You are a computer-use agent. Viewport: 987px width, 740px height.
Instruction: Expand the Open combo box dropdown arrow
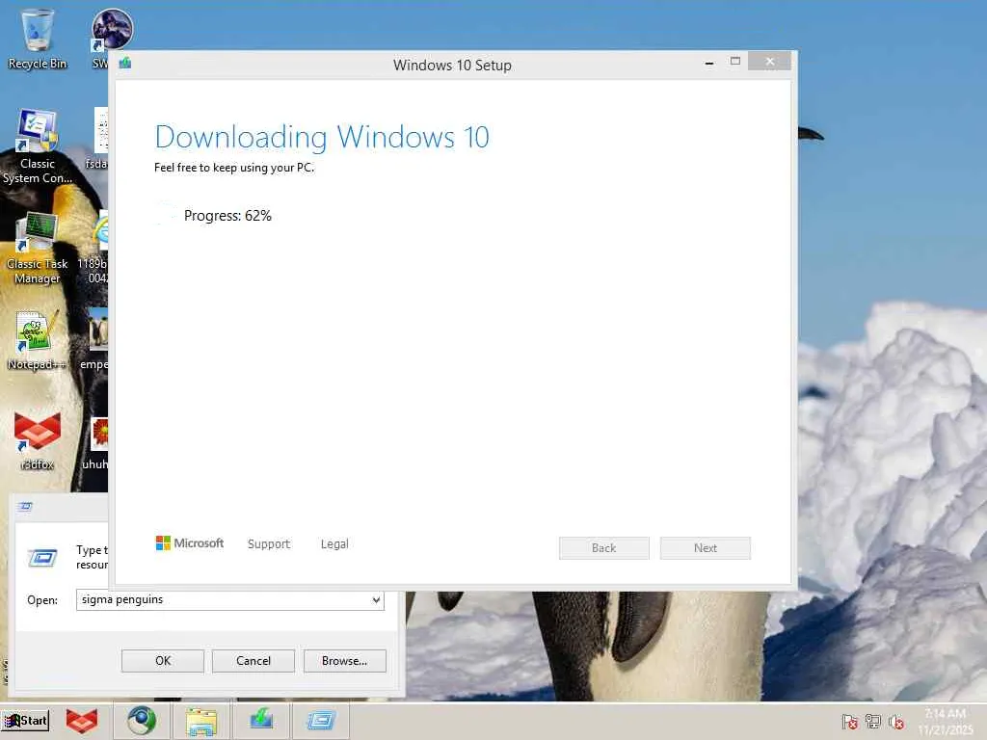(x=376, y=599)
